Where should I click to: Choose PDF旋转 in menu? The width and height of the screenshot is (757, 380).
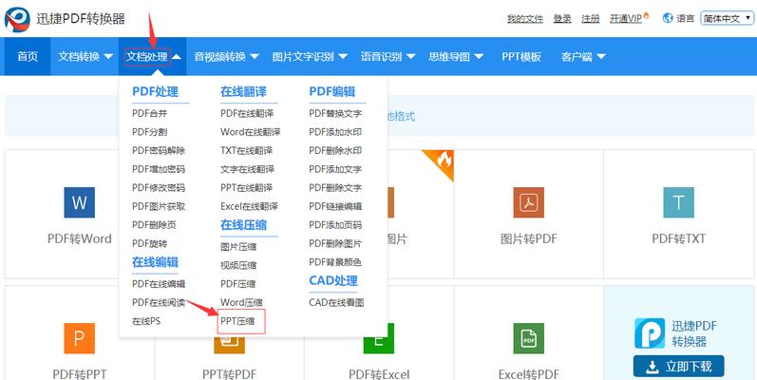point(150,243)
